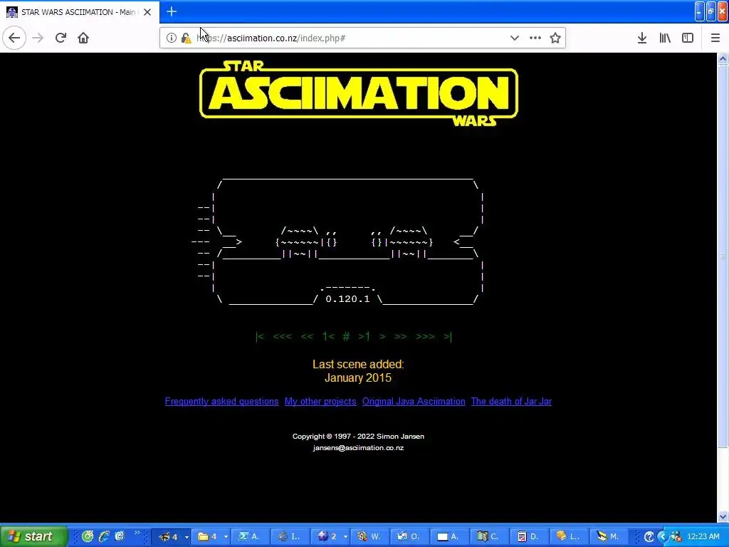
Task: Open the Library bookshelf icon
Action: [x=665, y=38]
